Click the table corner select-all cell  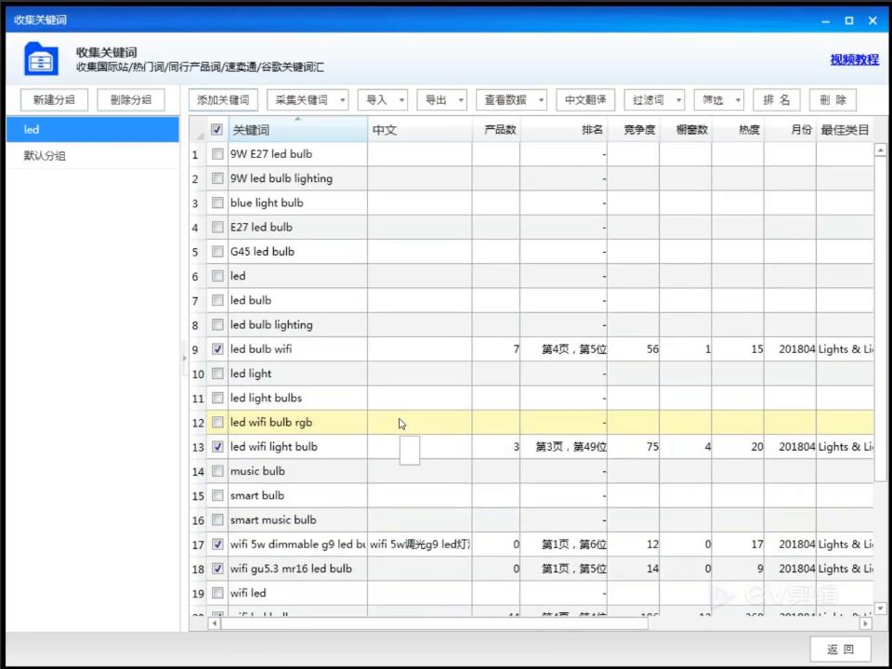tap(198, 130)
